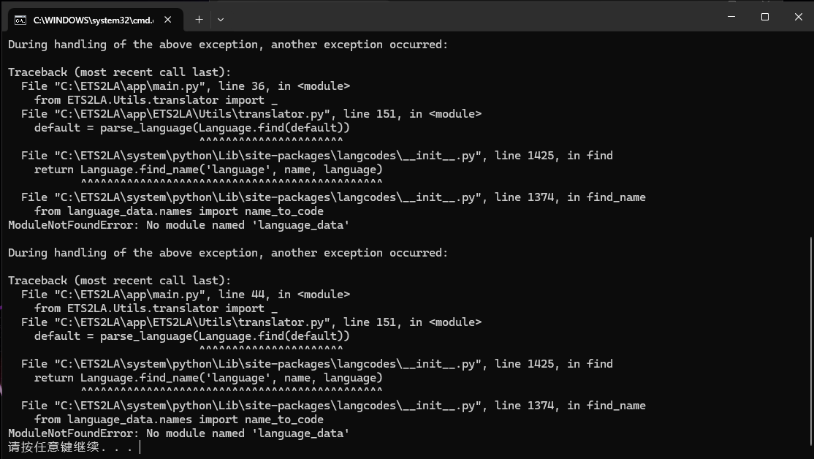Open a new terminal tab
814x459 pixels.
(199, 20)
